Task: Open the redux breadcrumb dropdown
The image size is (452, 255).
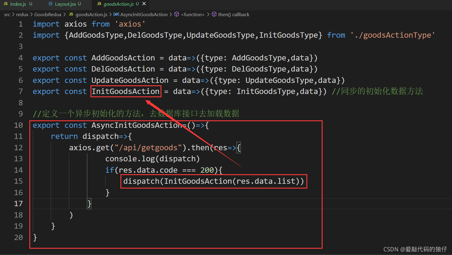Action: [22, 14]
